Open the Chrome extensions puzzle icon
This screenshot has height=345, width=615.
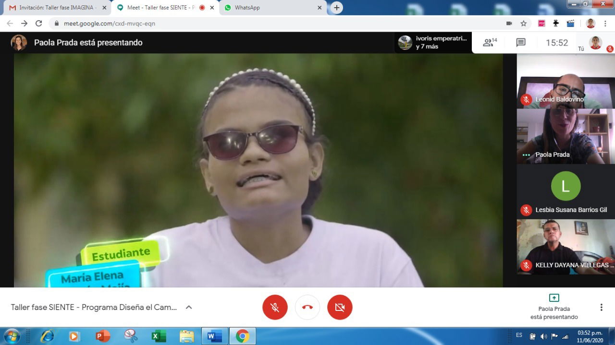(556, 23)
